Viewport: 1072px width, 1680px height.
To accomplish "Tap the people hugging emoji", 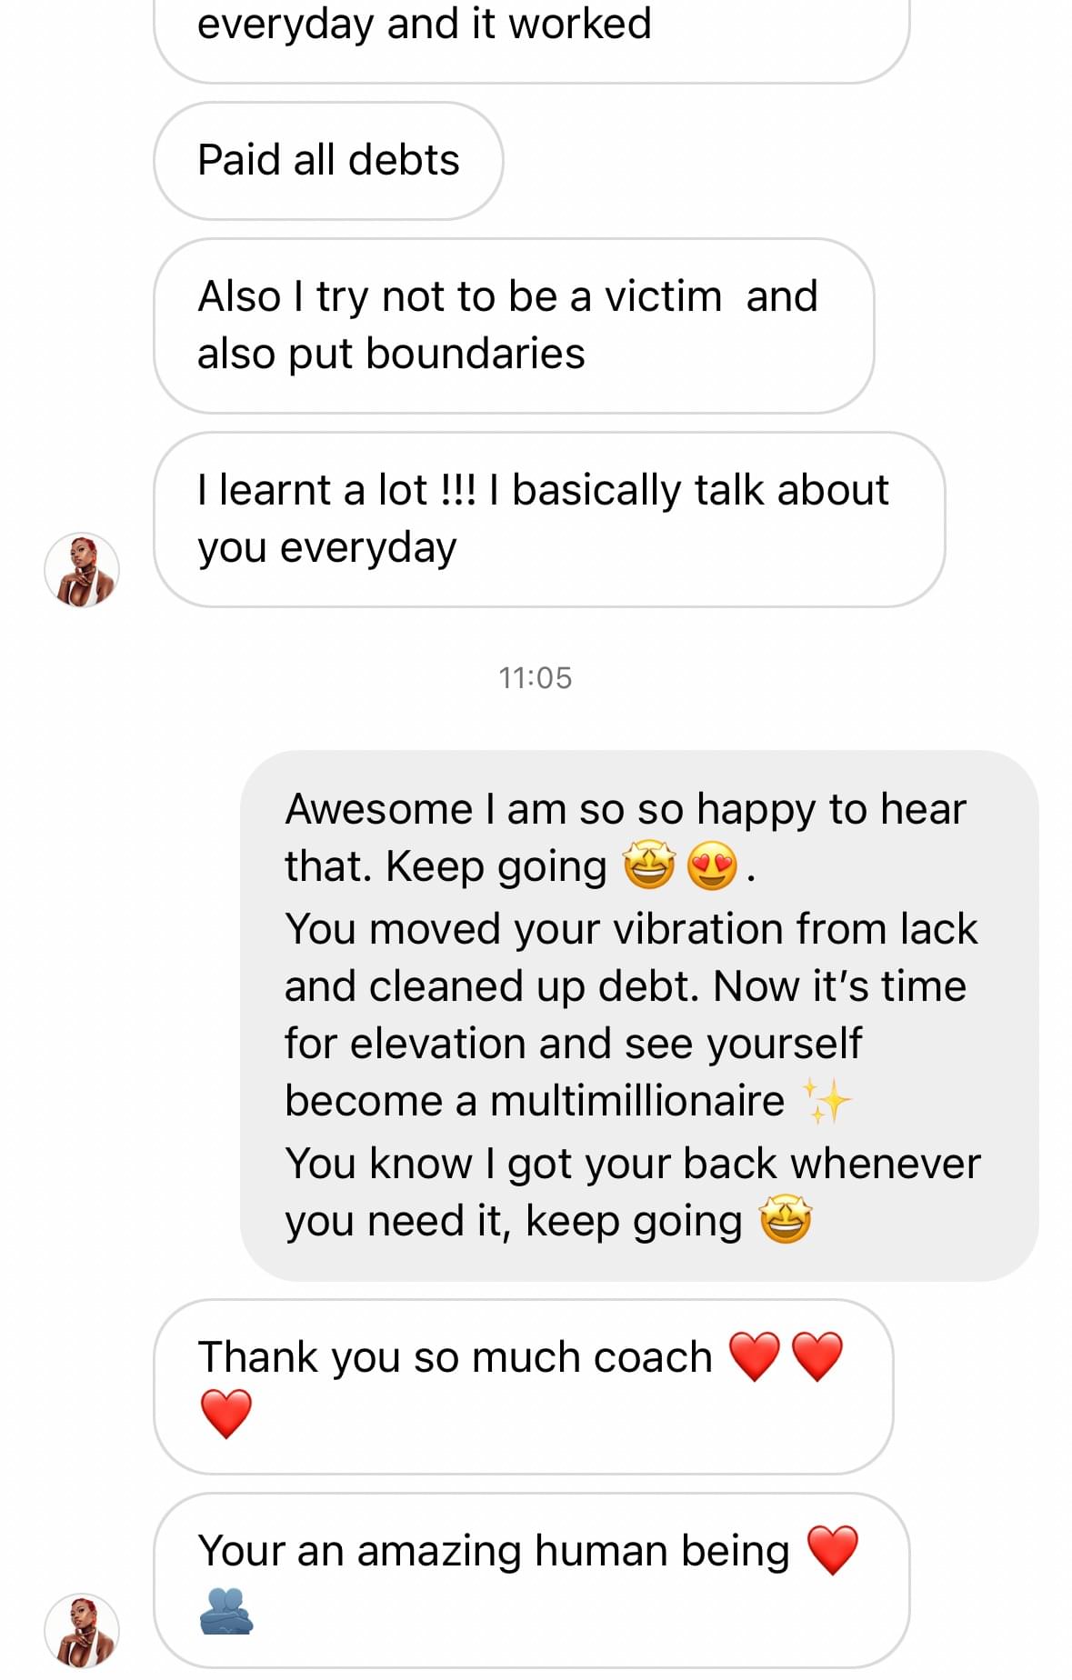I will pyautogui.click(x=225, y=1610).
